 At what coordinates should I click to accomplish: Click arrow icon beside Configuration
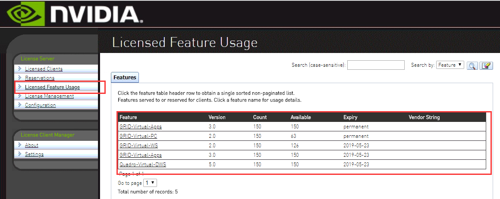point(19,105)
